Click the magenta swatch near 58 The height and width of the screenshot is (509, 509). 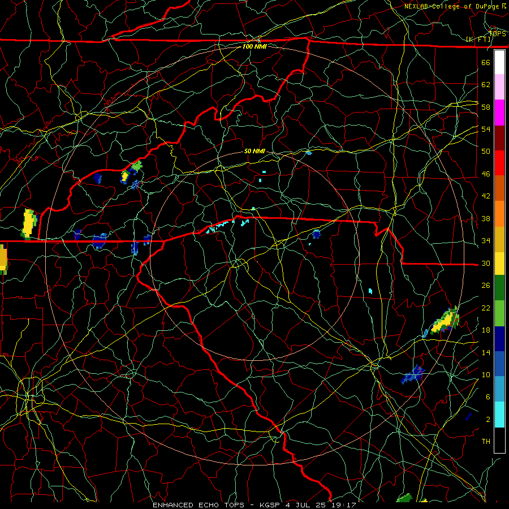(499, 113)
